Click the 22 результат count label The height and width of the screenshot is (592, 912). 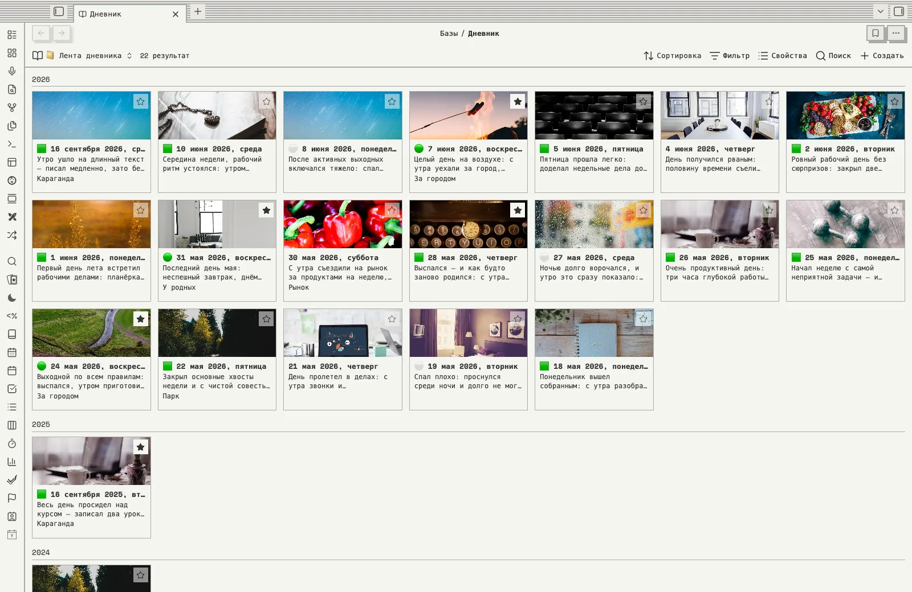(x=165, y=56)
